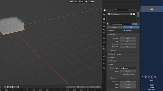Enable the Rotation checkbox
The height and width of the screenshot is (91, 163).
click(x=110, y=61)
